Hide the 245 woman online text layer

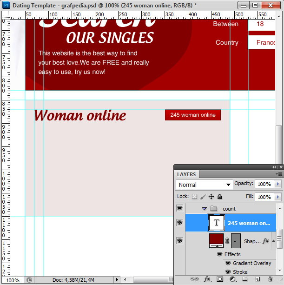pyautogui.click(x=180, y=223)
